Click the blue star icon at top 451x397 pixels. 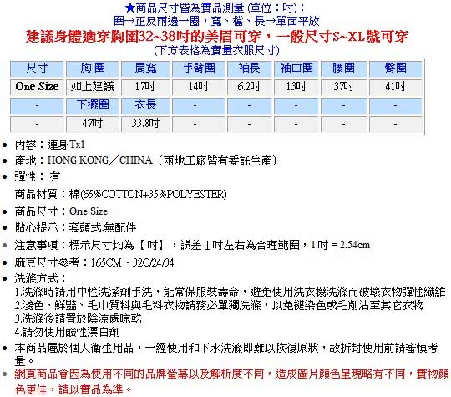point(130,8)
